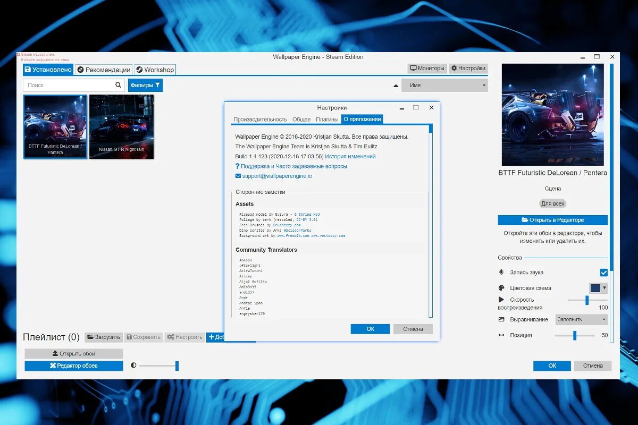Viewport: 638px width, 425px height.
Task: Click the Настройки button with gear
Action: pyautogui.click(x=468, y=69)
